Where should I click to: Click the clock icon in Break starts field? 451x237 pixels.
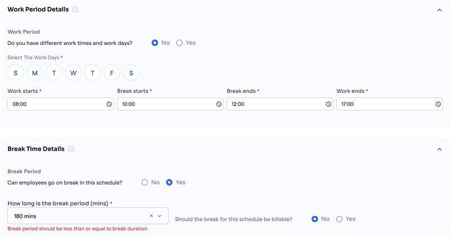click(219, 104)
